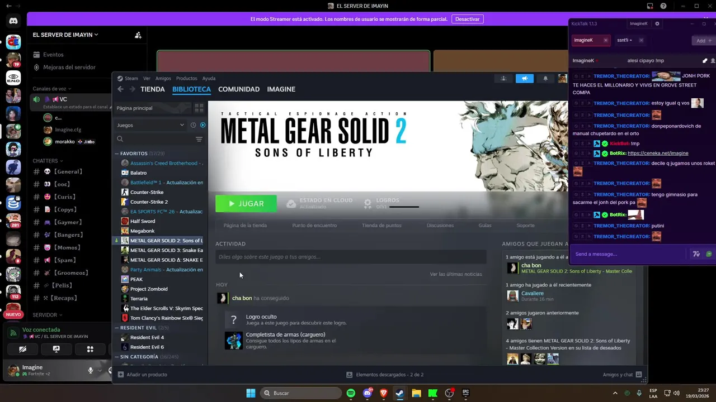Click Desactivar streamer mode button

pos(467,19)
